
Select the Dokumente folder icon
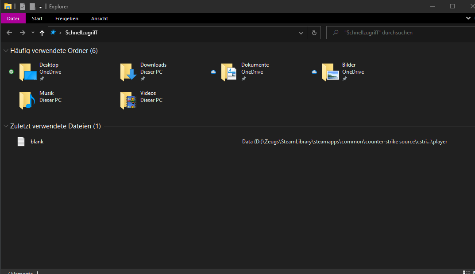pyautogui.click(x=229, y=72)
